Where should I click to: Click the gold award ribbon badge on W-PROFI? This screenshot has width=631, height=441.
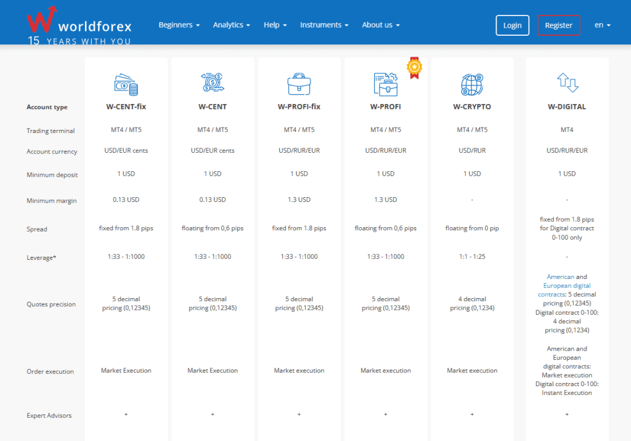tap(415, 68)
